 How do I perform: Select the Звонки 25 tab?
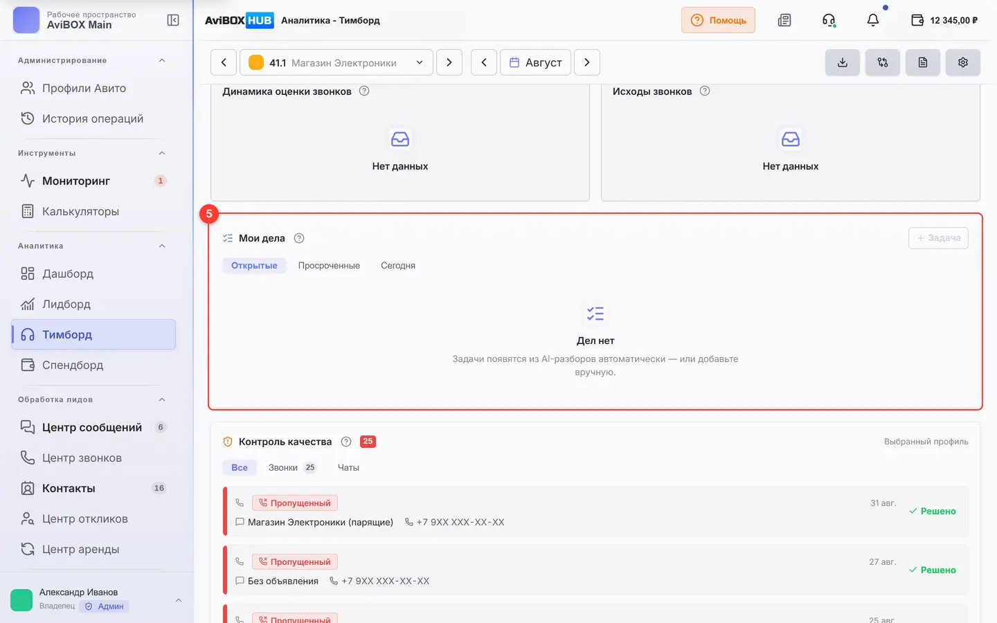tap(292, 468)
